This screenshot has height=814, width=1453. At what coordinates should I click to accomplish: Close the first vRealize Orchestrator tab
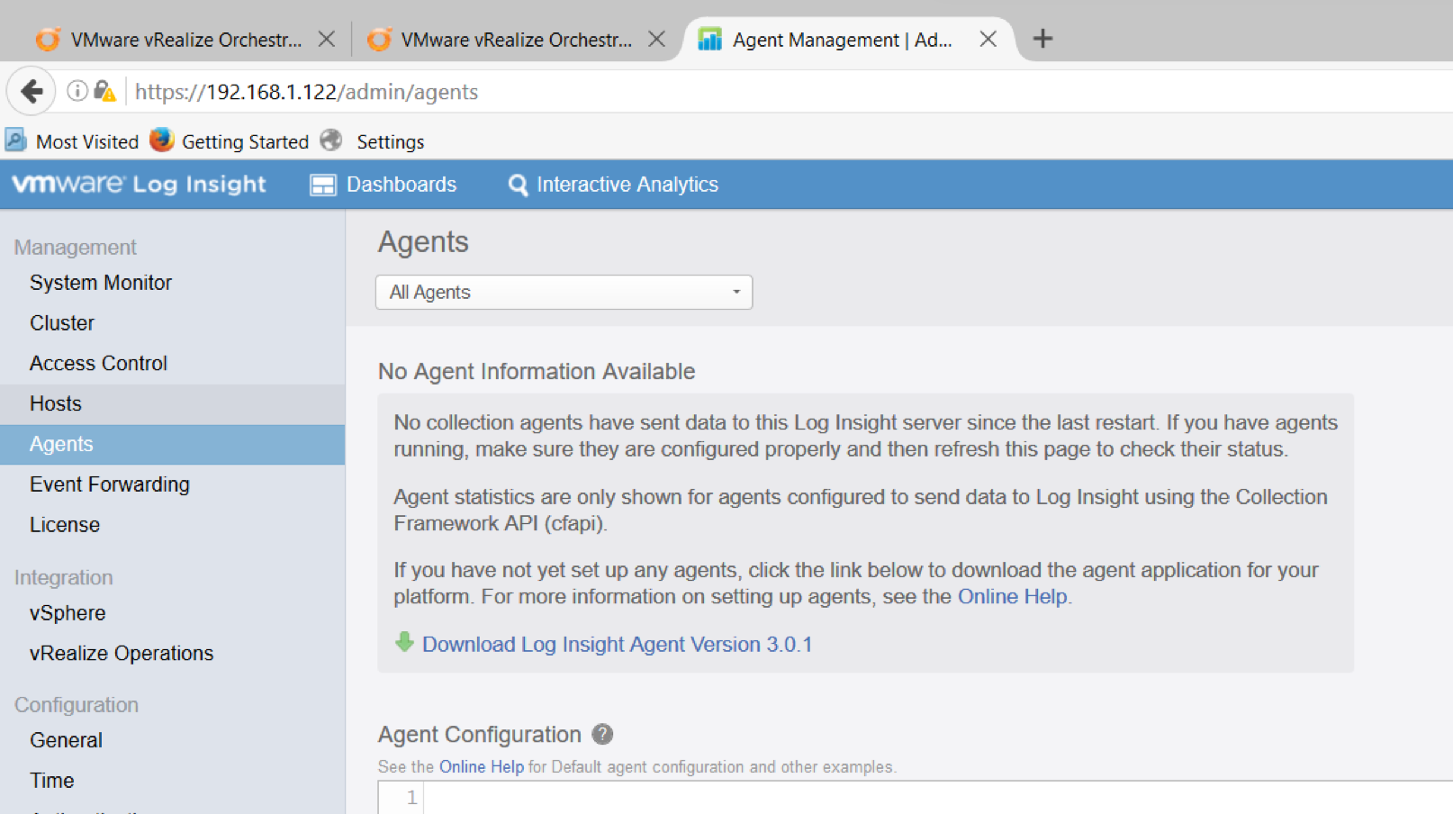pos(327,39)
